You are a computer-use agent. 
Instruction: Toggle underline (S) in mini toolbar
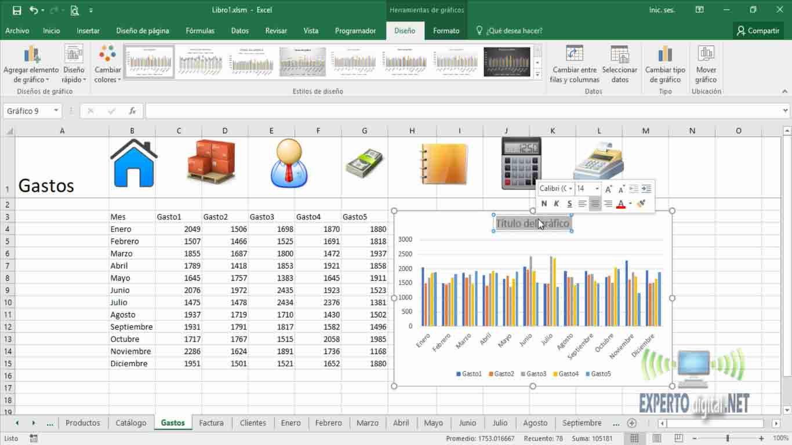[569, 204]
